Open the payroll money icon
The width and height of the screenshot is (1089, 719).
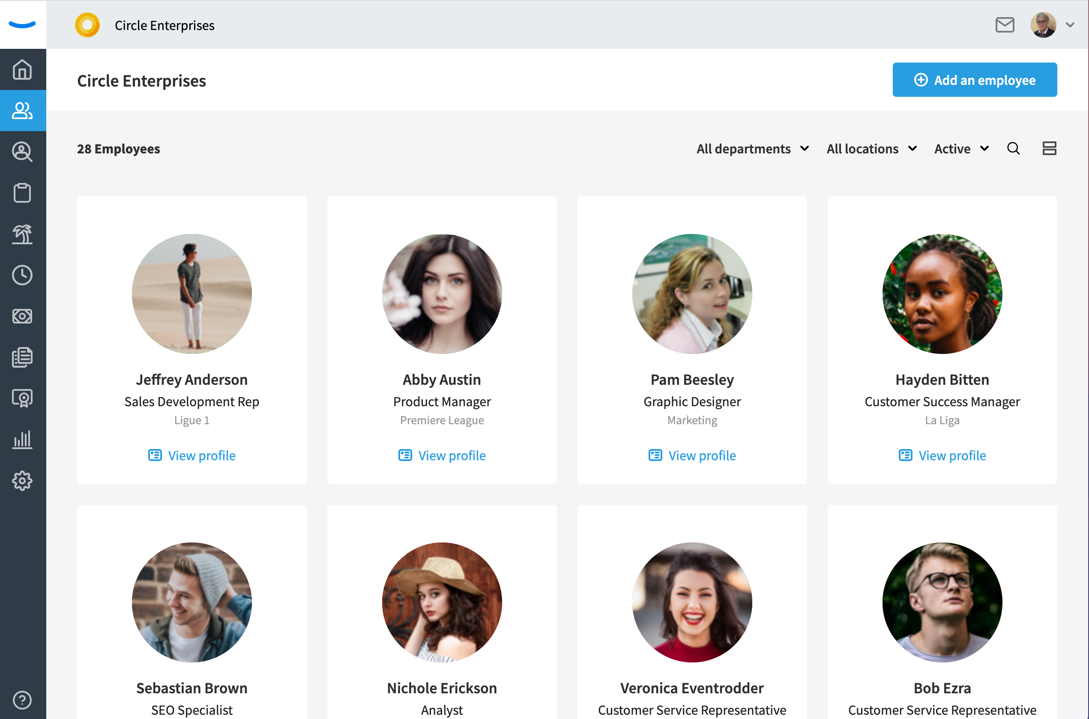click(22, 316)
